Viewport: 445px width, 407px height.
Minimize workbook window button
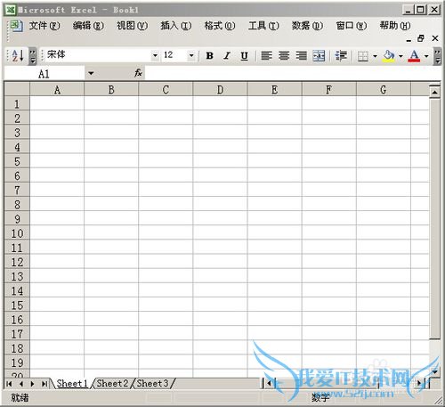[x=409, y=39]
